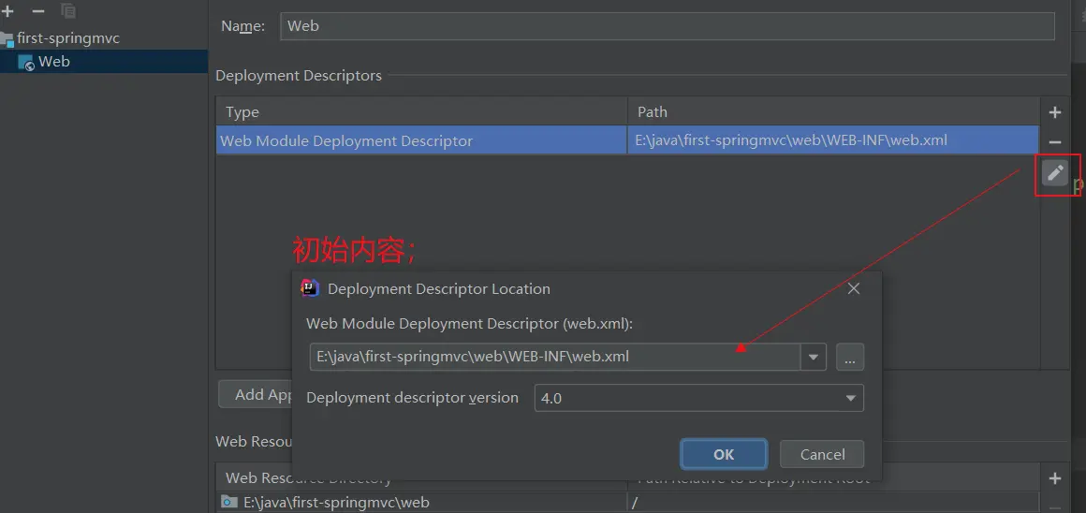
Task: Click the Cancel button
Action: click(x=822, y=454)
